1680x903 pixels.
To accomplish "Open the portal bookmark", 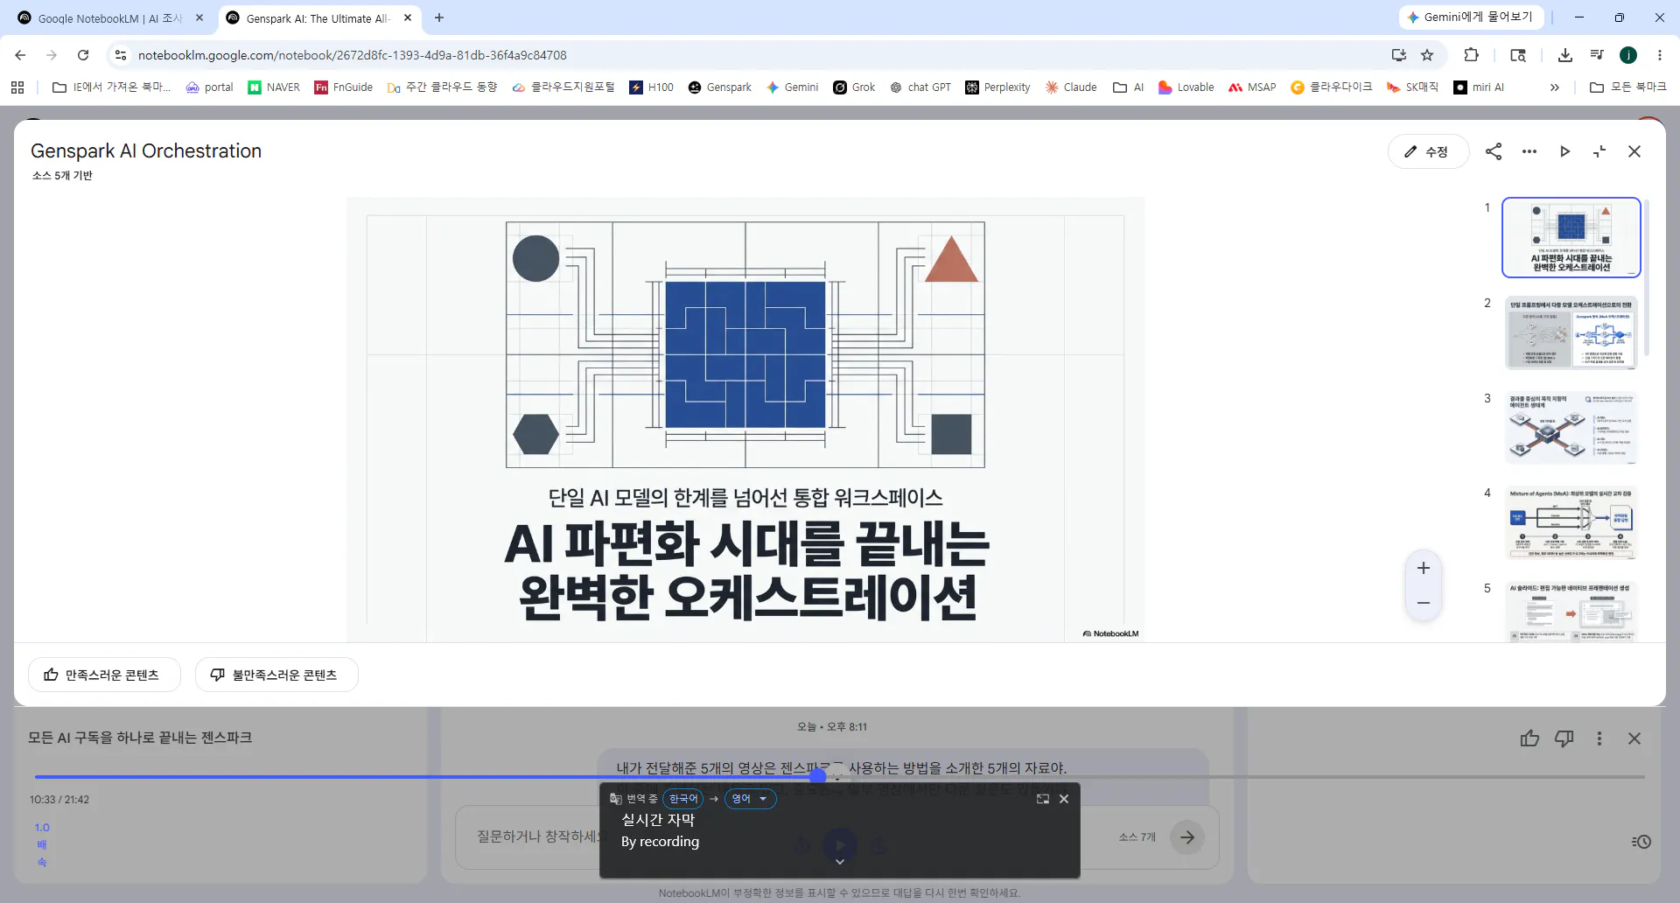I will pyautogui.click(x=209, y=87).
